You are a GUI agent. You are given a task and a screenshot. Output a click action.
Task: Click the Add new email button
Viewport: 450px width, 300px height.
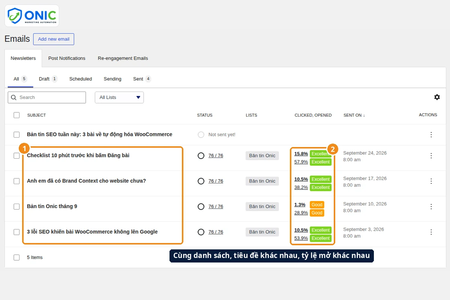tap(54, 39)
